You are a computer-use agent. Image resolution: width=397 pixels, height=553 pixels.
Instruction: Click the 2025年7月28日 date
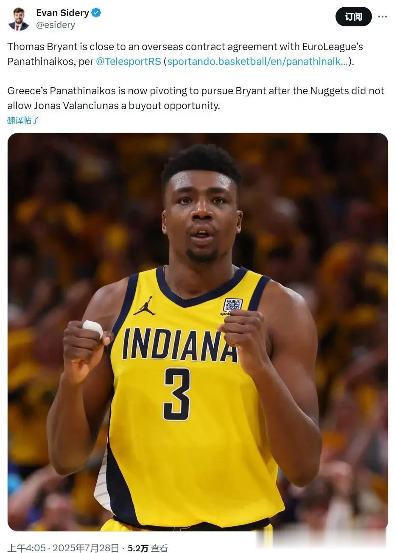86,548
